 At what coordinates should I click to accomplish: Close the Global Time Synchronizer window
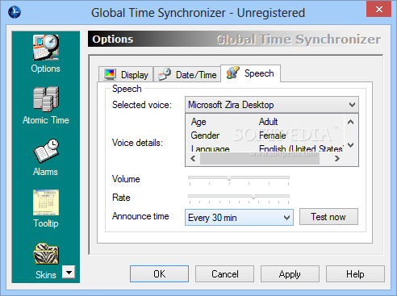378,9
